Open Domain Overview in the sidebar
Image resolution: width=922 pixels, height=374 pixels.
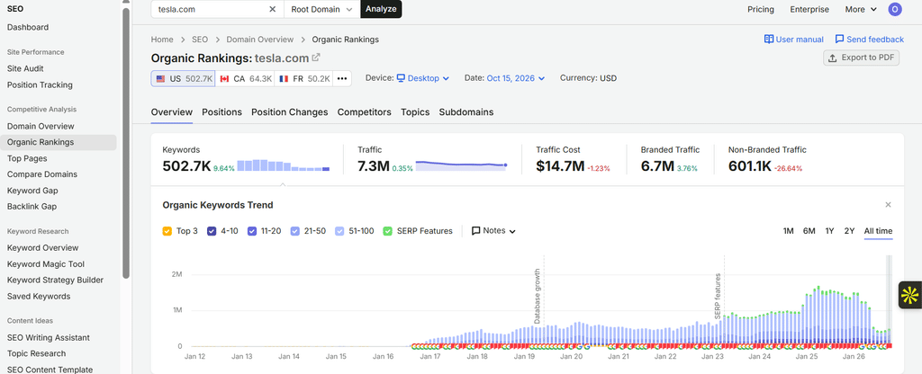point(41,126)
